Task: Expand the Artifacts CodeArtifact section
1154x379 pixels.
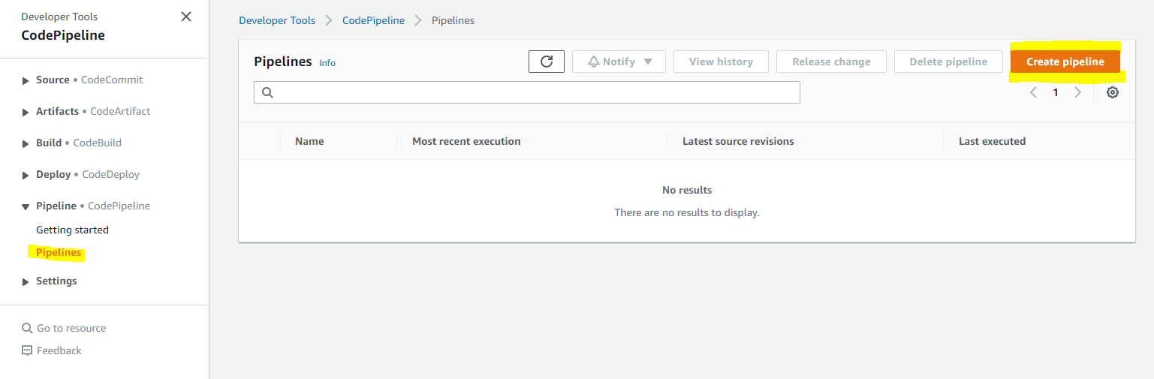Action: (27, 112)
